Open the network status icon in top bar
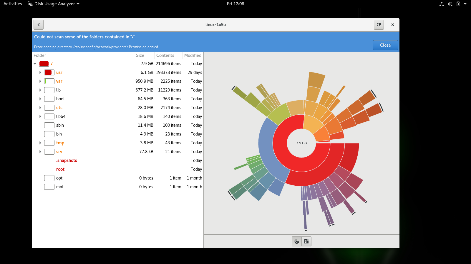Image resolution: width=471 pixels, height=264 pixels. tap(442, 4)
